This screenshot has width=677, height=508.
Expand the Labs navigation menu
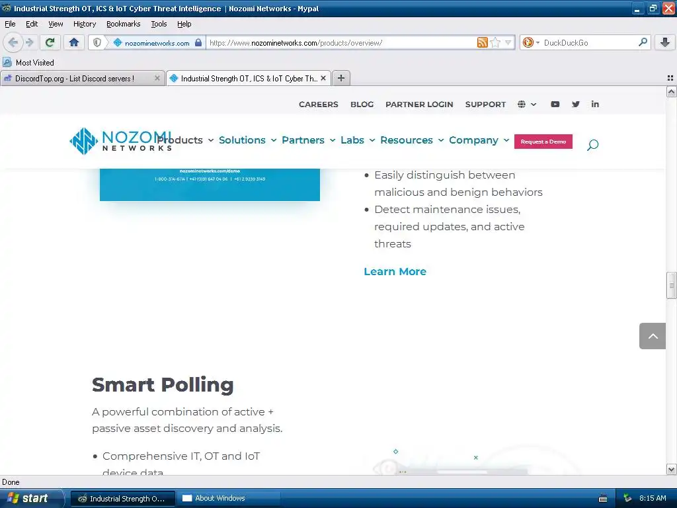coord(358,140)
